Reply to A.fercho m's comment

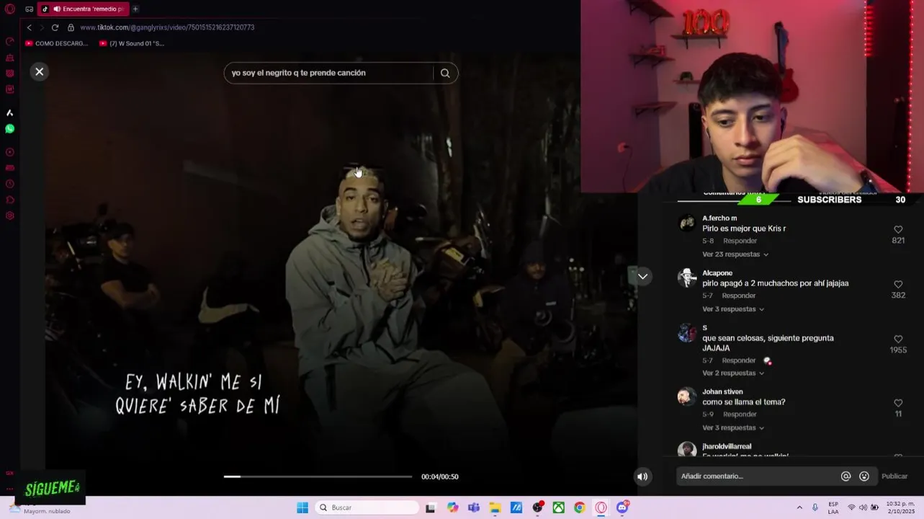[740, 241]
